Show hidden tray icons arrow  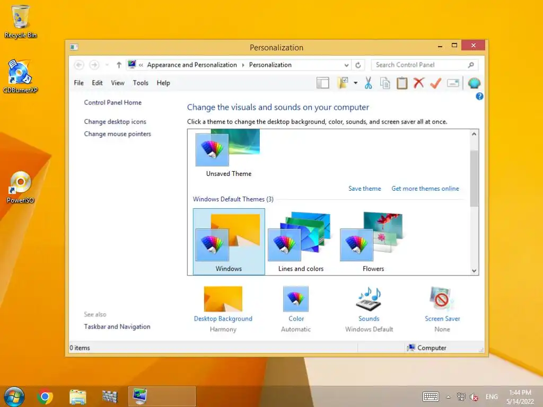click(448, 397)
